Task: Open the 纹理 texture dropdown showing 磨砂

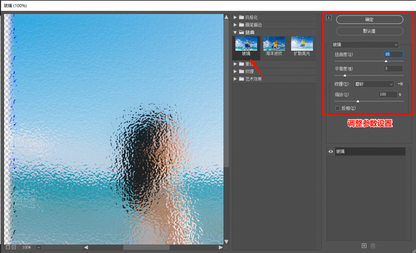Action: point(374,84)
